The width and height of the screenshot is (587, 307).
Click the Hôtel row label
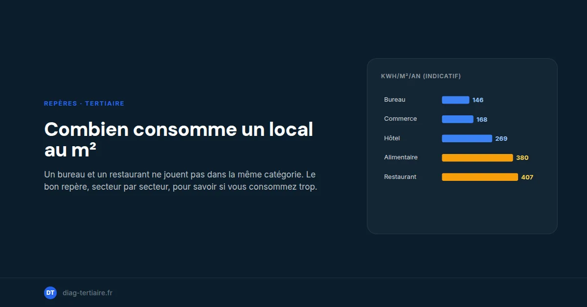tap(392, 138)
